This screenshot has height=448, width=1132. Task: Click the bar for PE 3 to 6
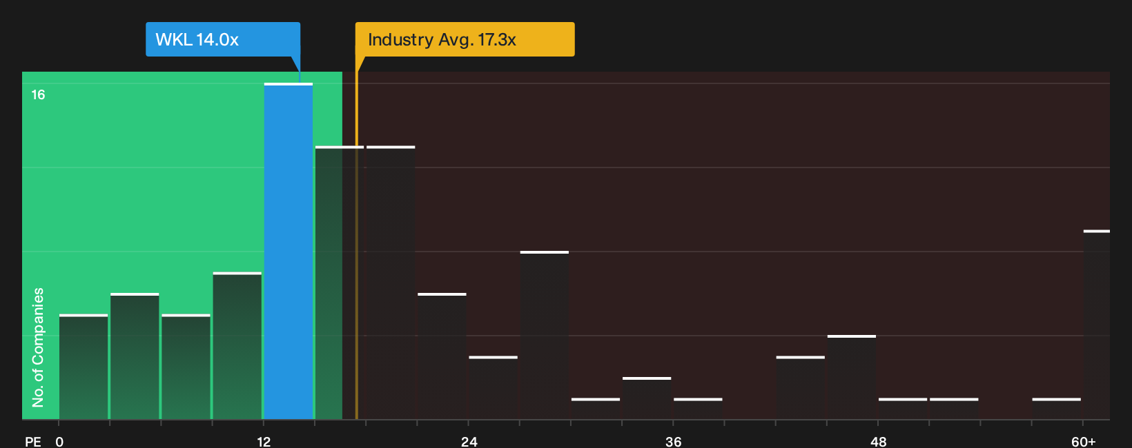135,356
